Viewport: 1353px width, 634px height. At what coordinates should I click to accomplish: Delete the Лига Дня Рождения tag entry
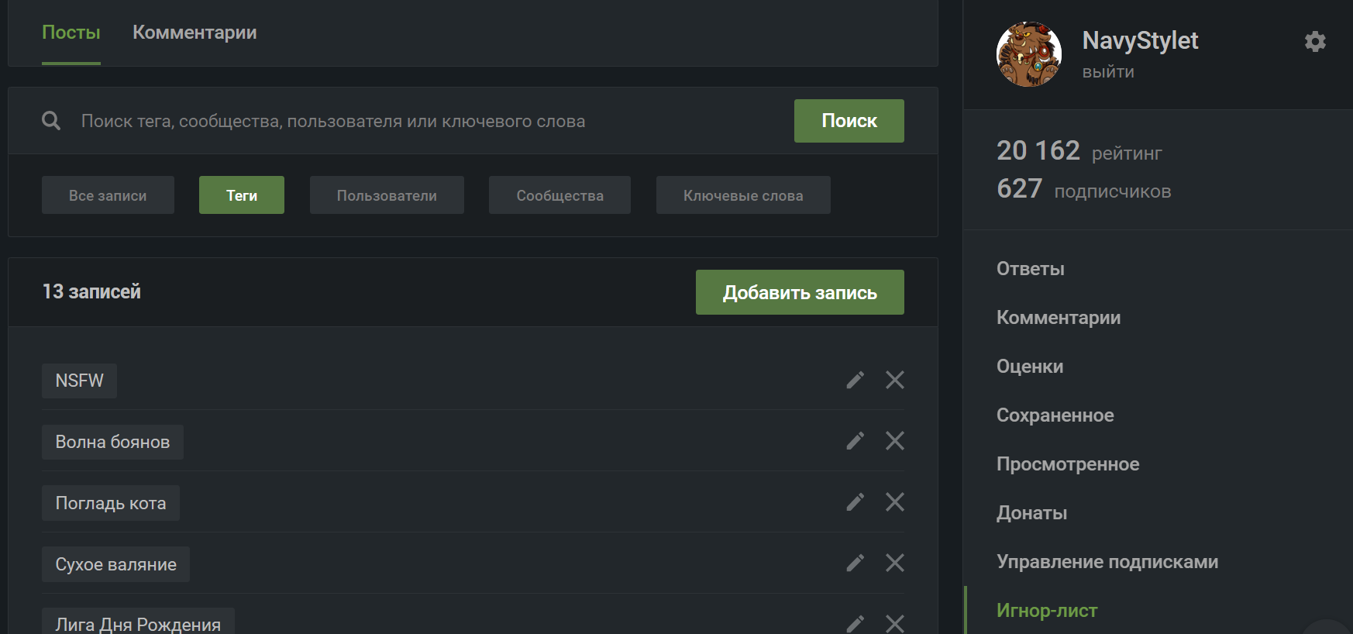pos(895,624)
